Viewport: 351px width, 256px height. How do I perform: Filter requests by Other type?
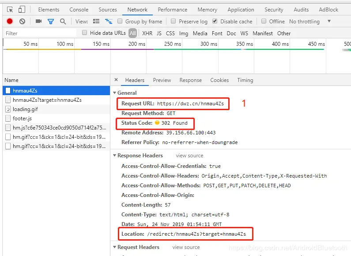point(284,33)
